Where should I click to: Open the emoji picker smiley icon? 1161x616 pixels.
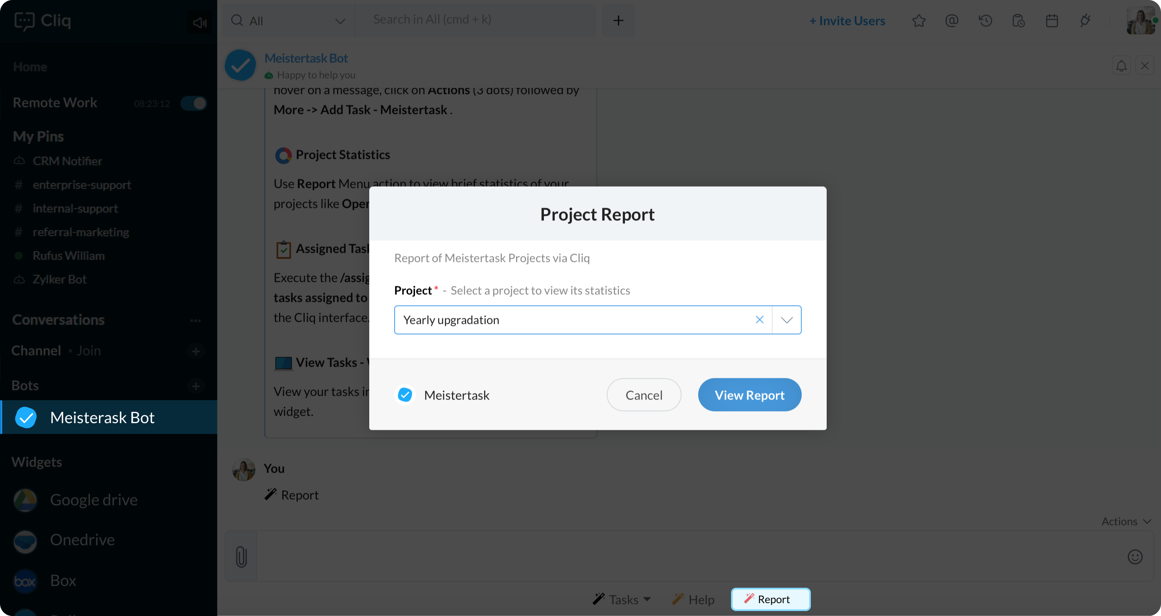[1135, 557]
